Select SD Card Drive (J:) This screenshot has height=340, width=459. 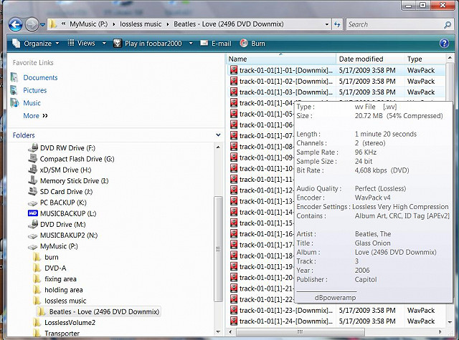click(66, 192)
